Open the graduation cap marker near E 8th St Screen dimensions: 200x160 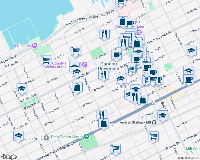191,51
